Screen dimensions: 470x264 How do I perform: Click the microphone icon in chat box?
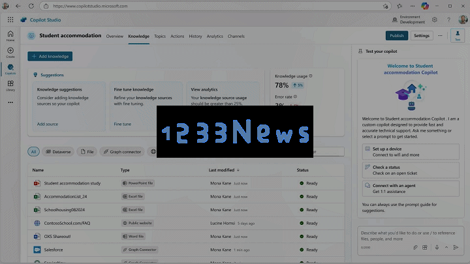coord(437,247)
